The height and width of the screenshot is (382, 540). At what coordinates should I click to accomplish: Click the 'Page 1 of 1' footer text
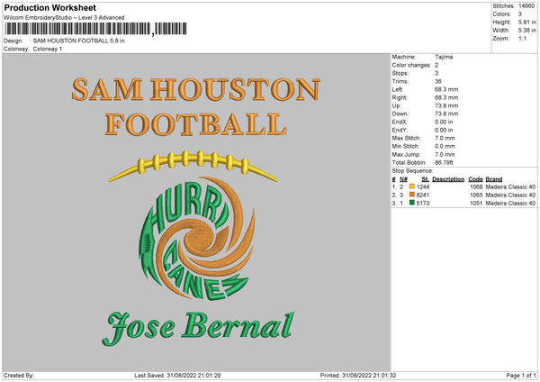pos(521,375)
